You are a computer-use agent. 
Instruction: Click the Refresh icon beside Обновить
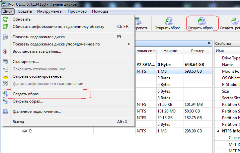click(x=5, y=19)
